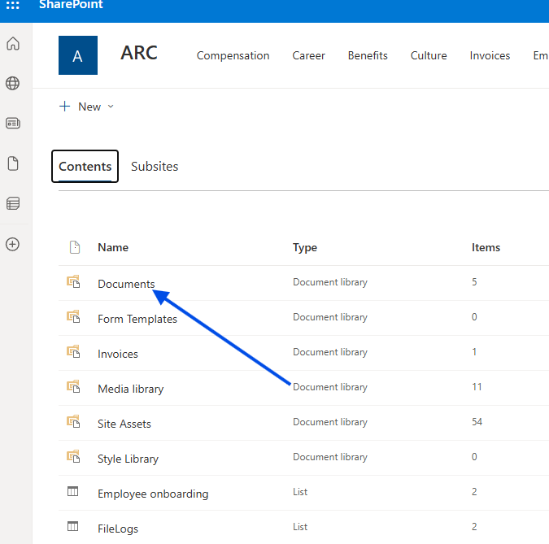Open Benefits in the top navigation
Viewport: 549px width, 544px height.
(368, 55)
